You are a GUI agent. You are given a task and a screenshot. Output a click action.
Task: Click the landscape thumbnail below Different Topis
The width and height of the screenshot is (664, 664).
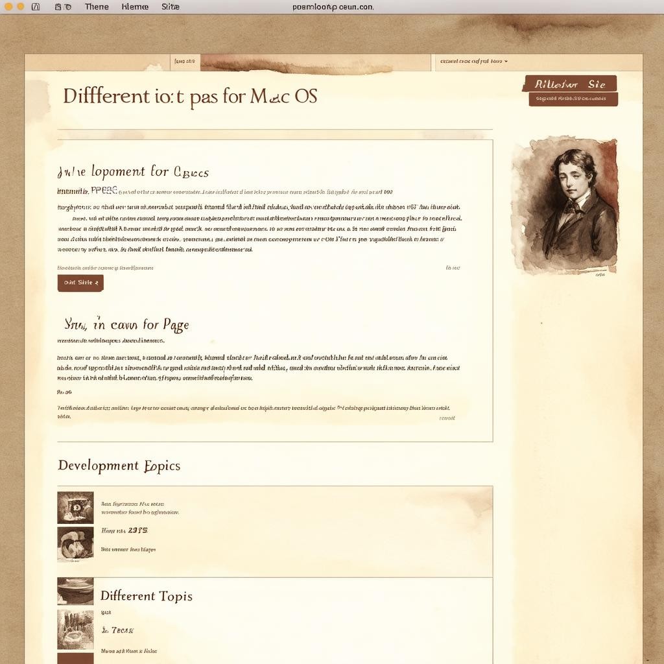pos(75,629)
